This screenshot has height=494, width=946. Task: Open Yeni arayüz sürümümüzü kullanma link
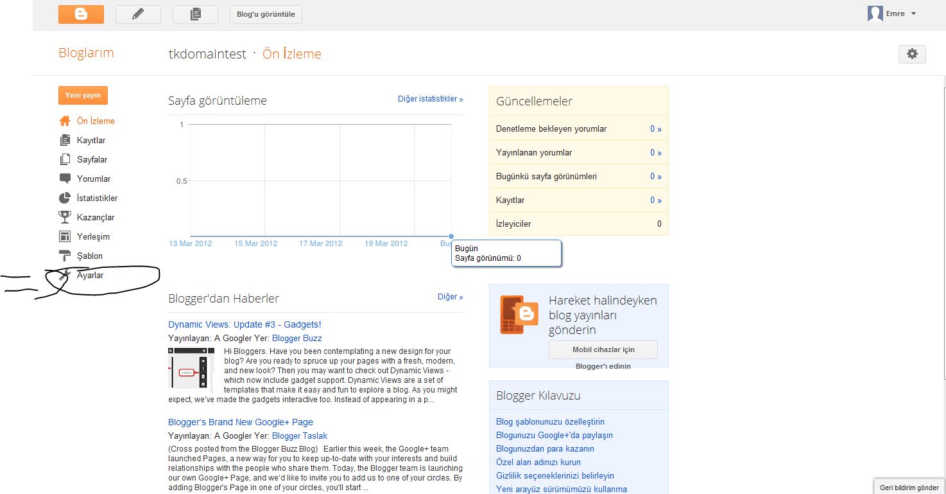(562, 489)
